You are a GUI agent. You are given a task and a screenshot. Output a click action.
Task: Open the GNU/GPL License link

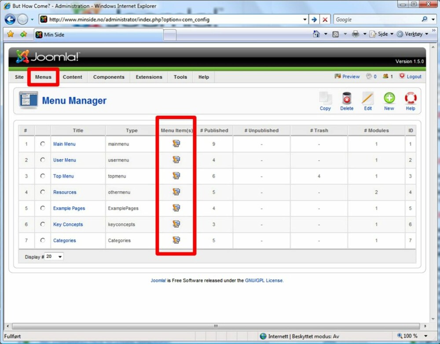264,280
